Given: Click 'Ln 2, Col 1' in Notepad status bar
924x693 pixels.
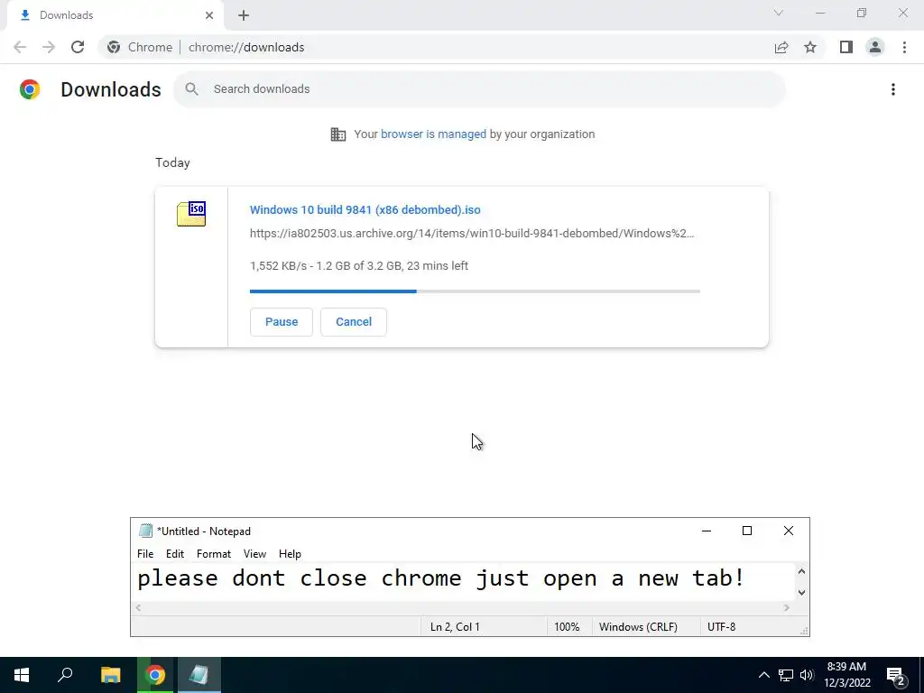Looking at the screenshot, I should [x=455, y=627].
